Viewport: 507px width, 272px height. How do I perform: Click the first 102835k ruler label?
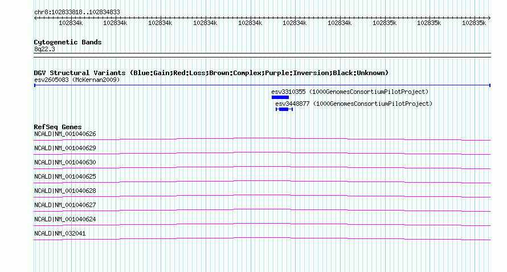[x=385, y=23]
